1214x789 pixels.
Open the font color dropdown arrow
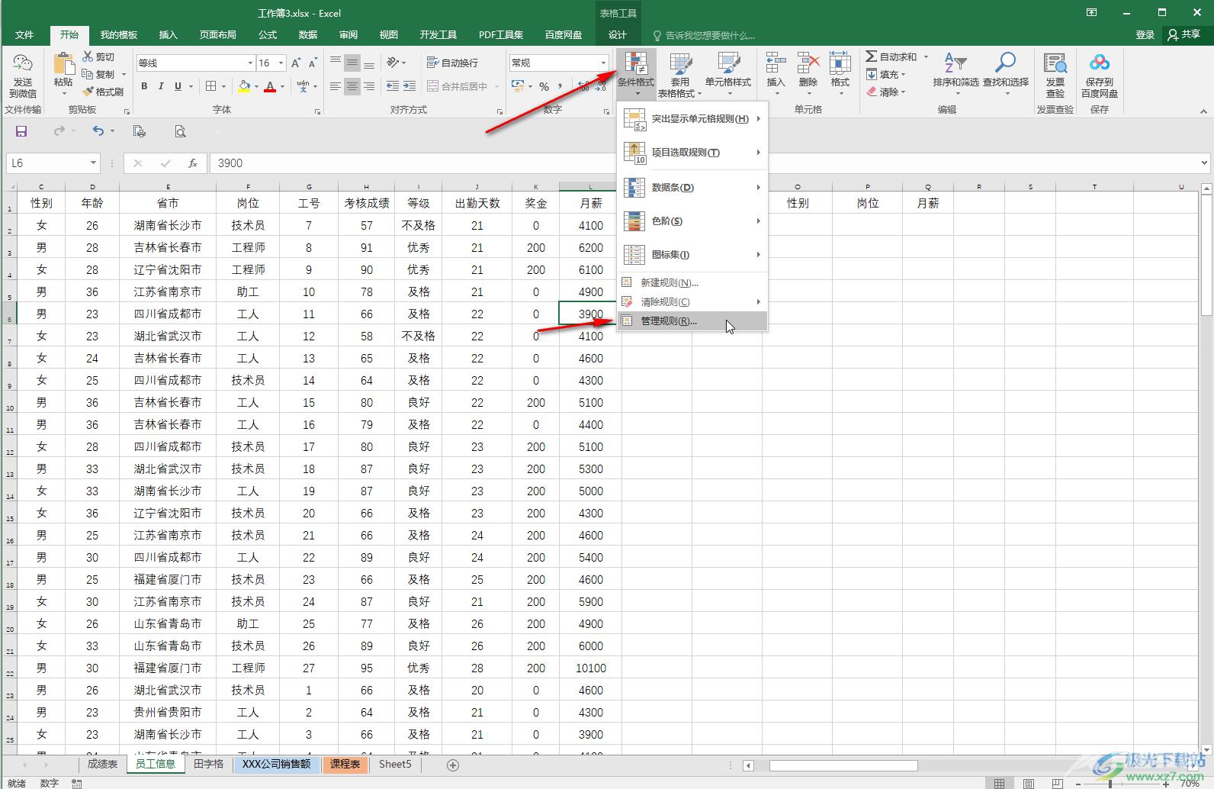click(x=282, y=86)
